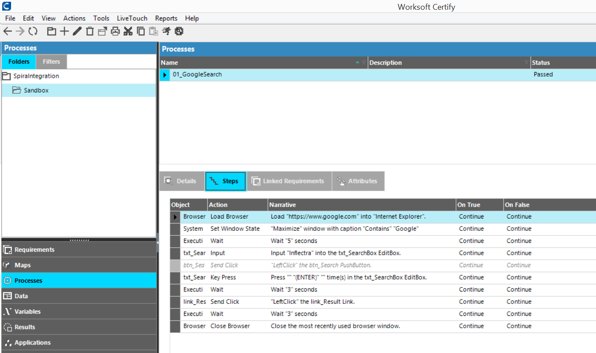
Task: Open the Name column filter funnel
Action: tap(364, 63)
